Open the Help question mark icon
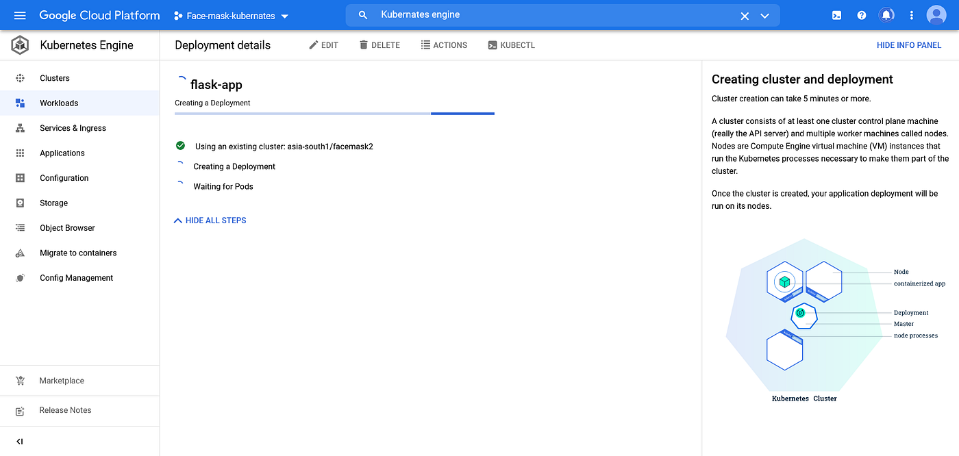959x456 pixels. coord(862,15)
